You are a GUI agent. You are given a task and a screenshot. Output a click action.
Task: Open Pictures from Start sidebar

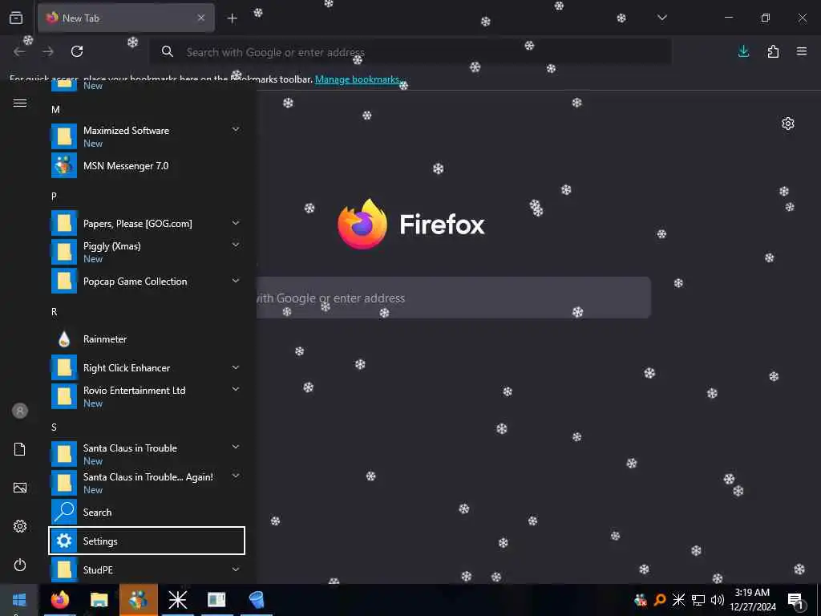20,488
